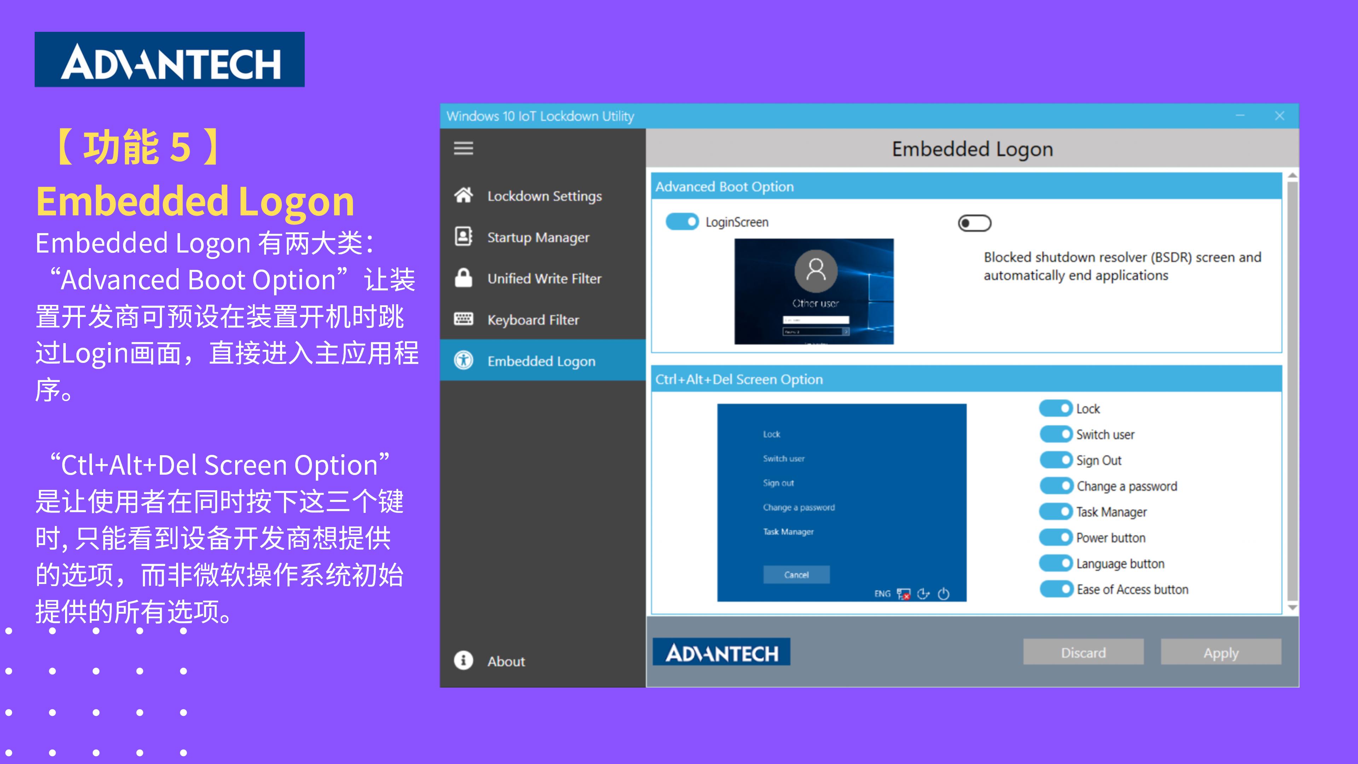
Task: Click the Discard button
Action: pyautogui.click(x=1083, y=652)
